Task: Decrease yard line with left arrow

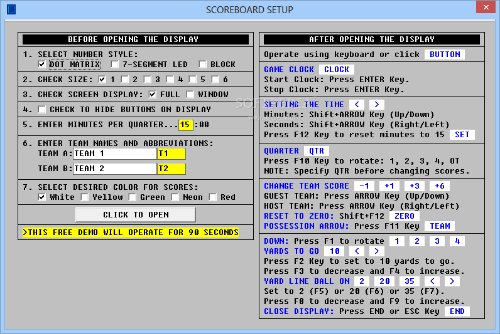Action: coord(432,281)
